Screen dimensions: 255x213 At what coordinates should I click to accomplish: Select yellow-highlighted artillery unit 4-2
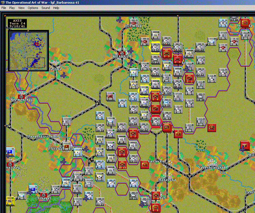pyautogui.click(x=144, y=90)
